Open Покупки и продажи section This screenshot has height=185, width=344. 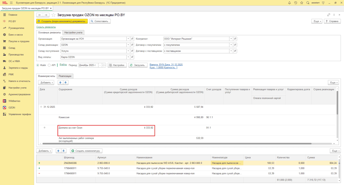click(x=19, y=41)
